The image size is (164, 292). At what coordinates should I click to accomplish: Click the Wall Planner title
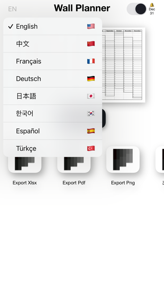point(82,8)
